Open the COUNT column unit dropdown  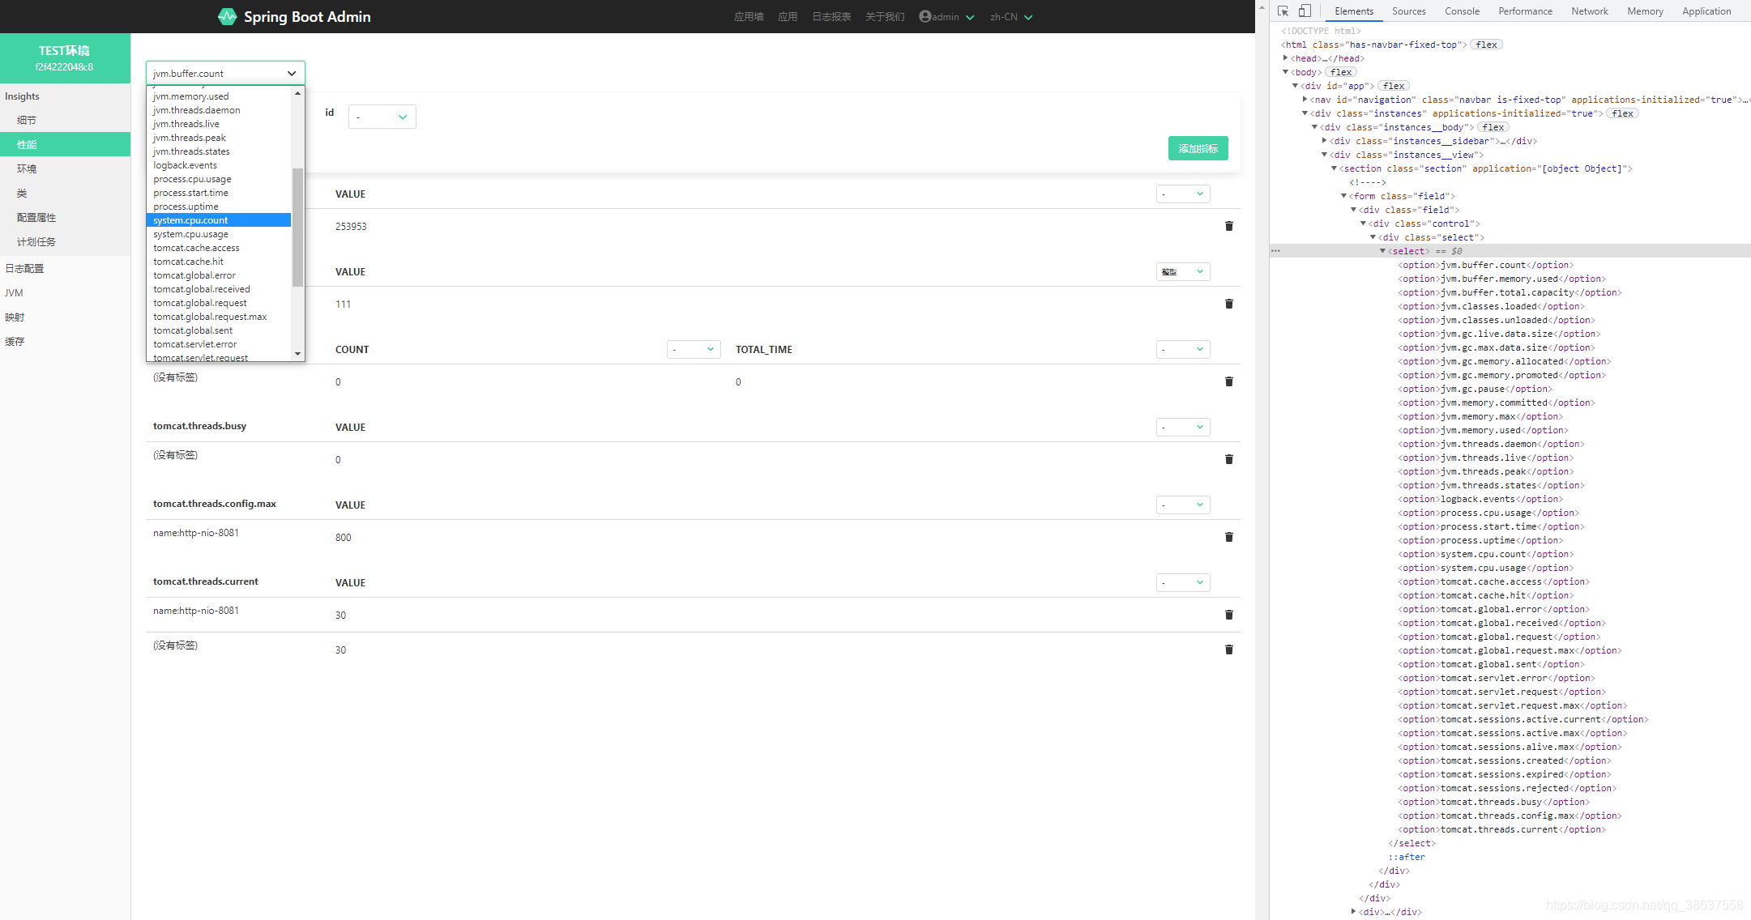click(694, 349)
